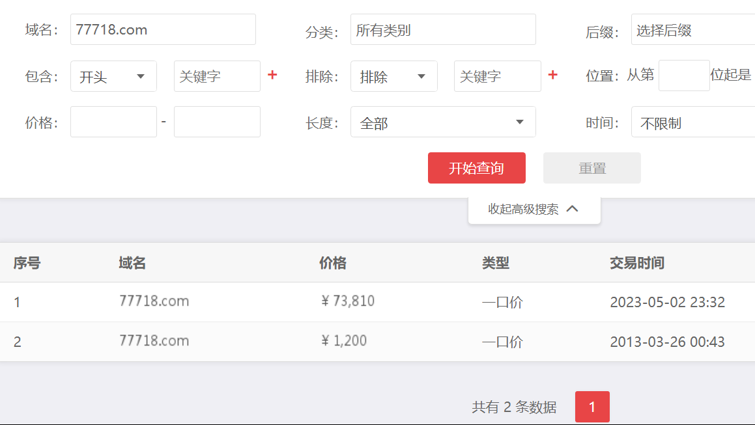
Task: Click the red plus icon beside the 包含 keyword field
Action: point(272,75)
